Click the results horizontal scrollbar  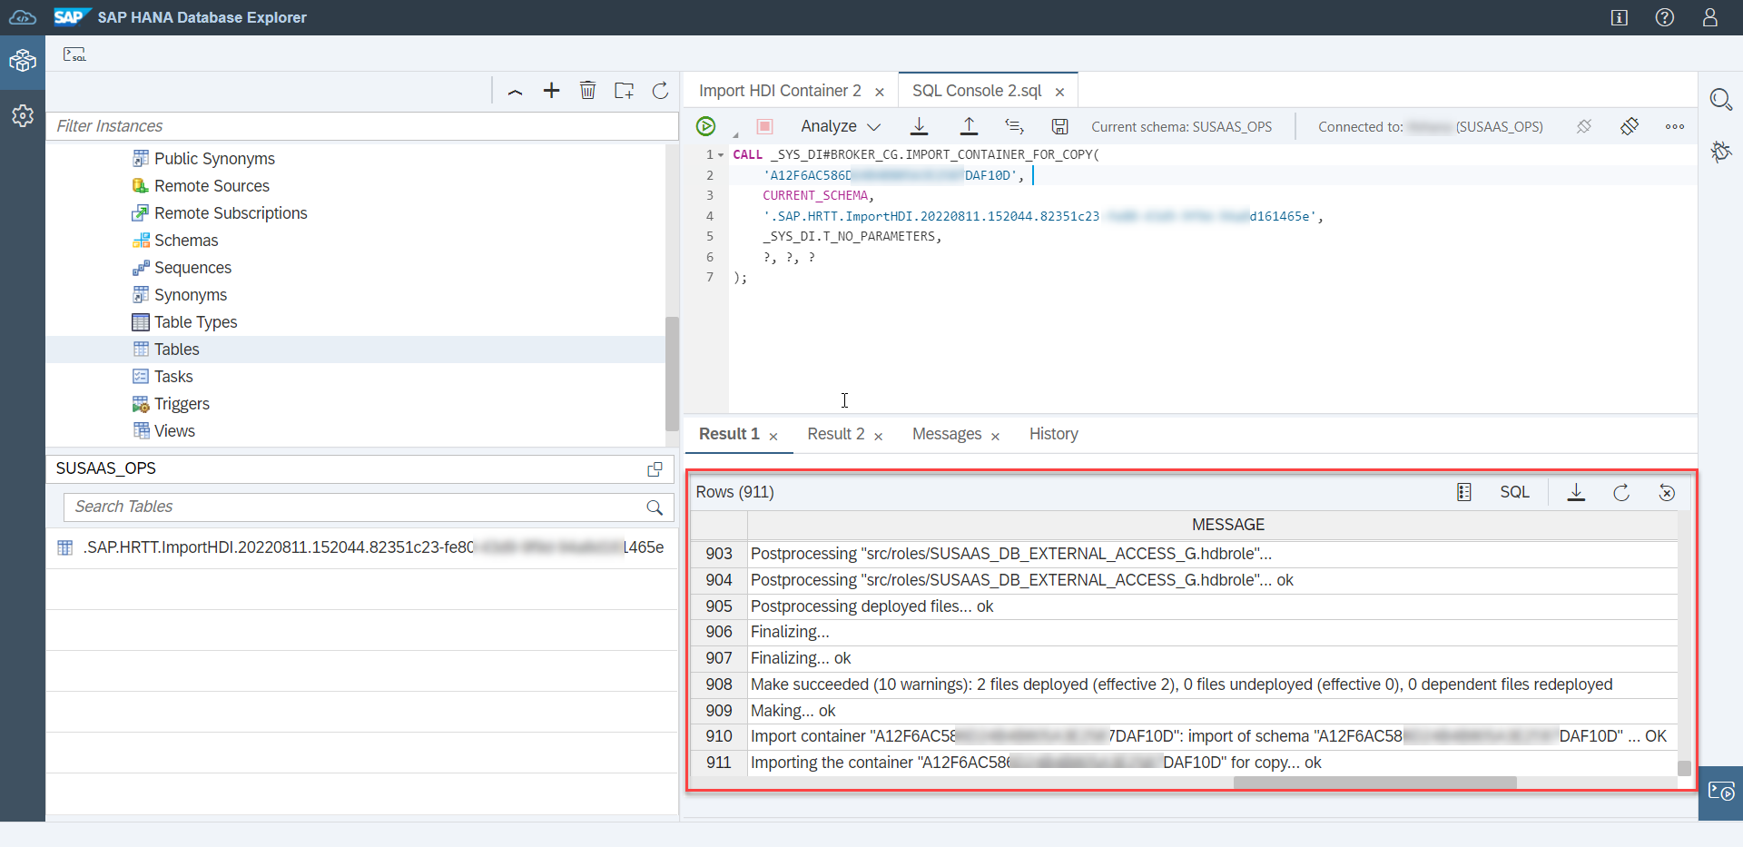tap(1374, 783)
